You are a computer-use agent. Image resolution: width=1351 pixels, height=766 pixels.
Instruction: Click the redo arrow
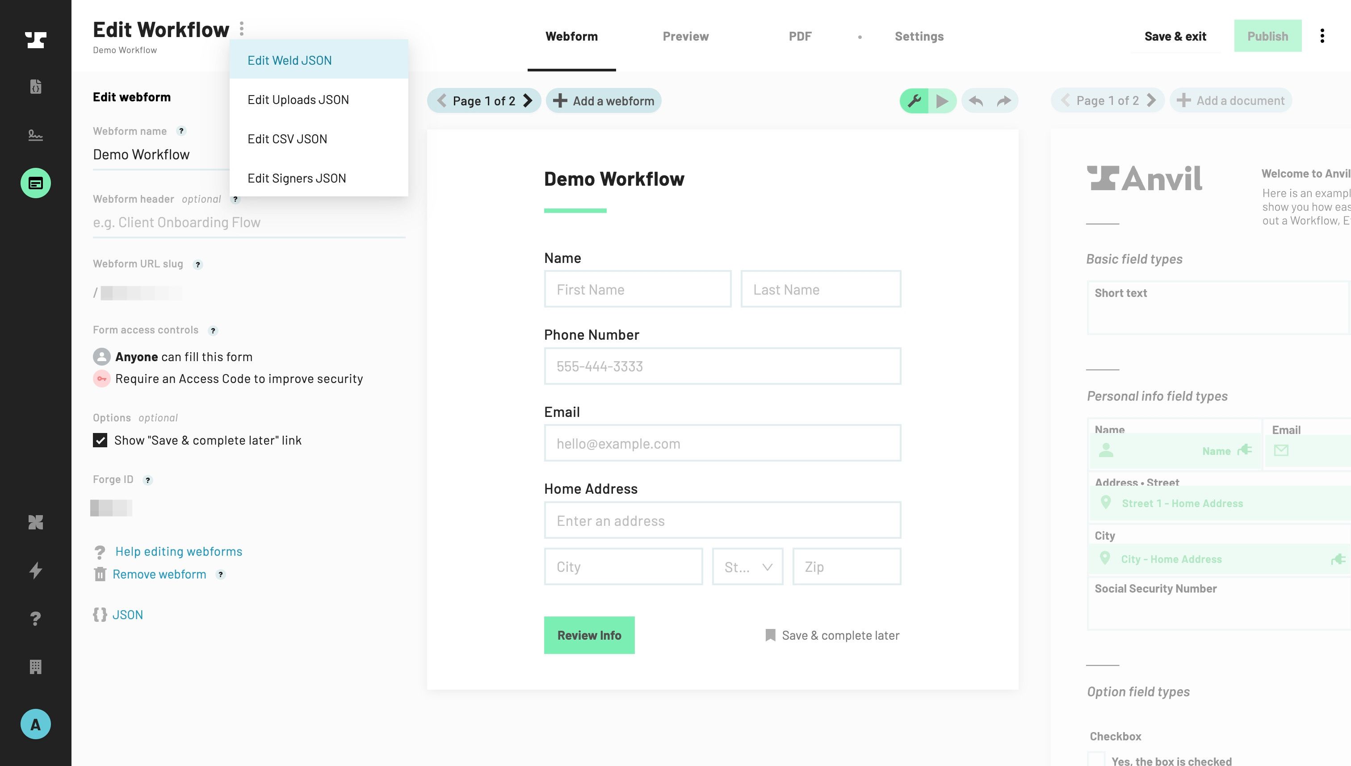pyautogui.click(x=1004, y=100)
